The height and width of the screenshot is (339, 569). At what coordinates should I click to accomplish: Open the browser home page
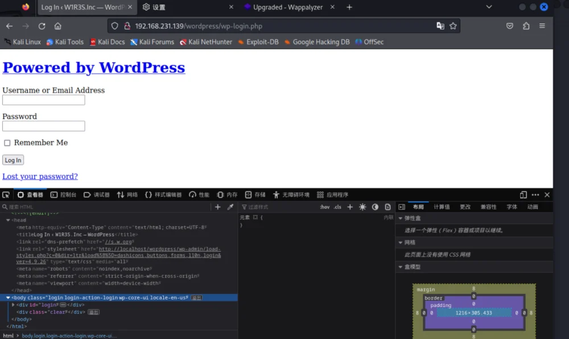pyautogui.click(x=57, y=26)
